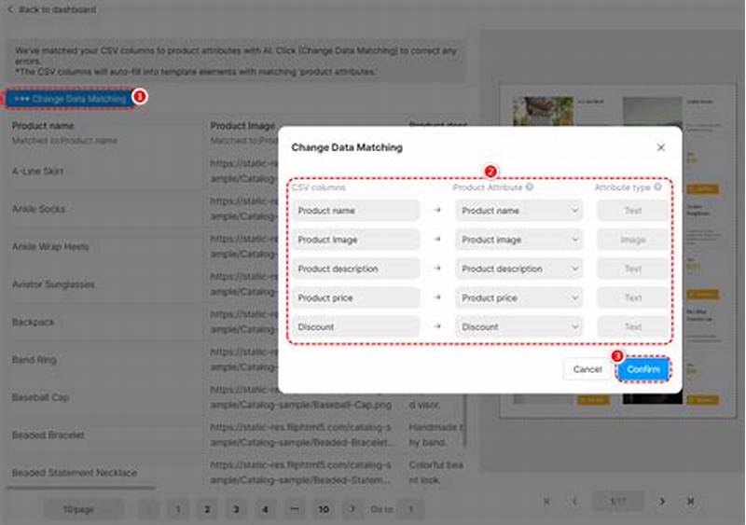Click the Cancel button
Viewport: 746px width, 525px height.
[x=587, y=369]
